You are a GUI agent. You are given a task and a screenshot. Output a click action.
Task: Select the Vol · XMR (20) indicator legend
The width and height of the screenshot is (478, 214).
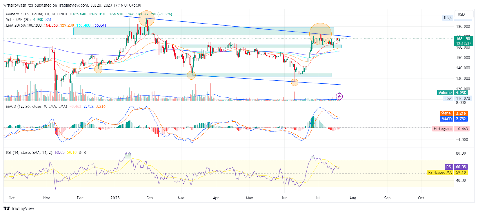(18, 20)
